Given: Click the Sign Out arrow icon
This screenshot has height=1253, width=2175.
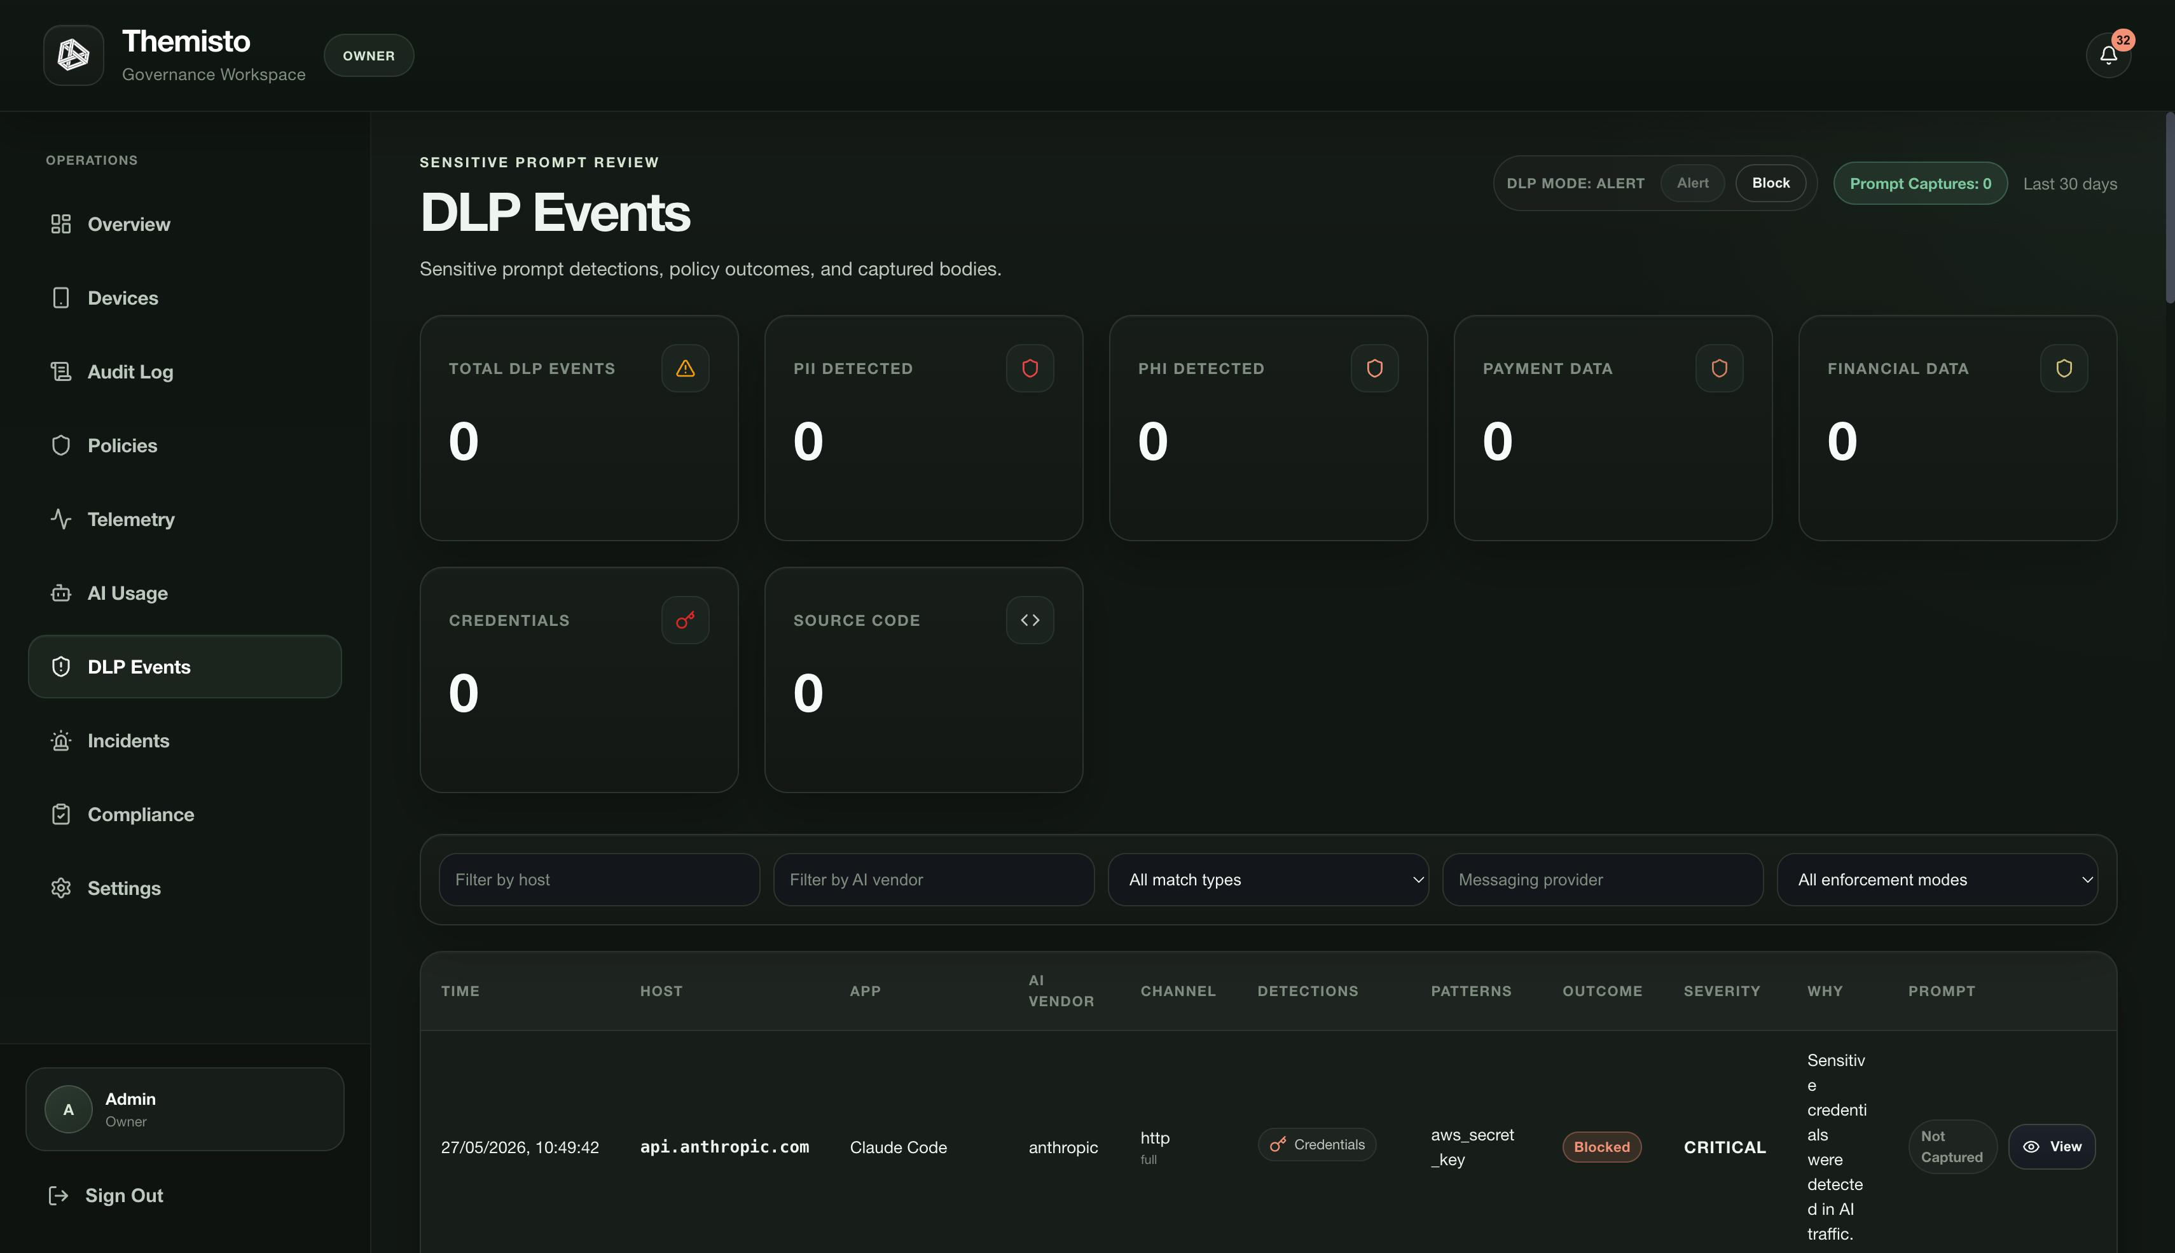Looking at the screenshot, I should coord(59,1195).
